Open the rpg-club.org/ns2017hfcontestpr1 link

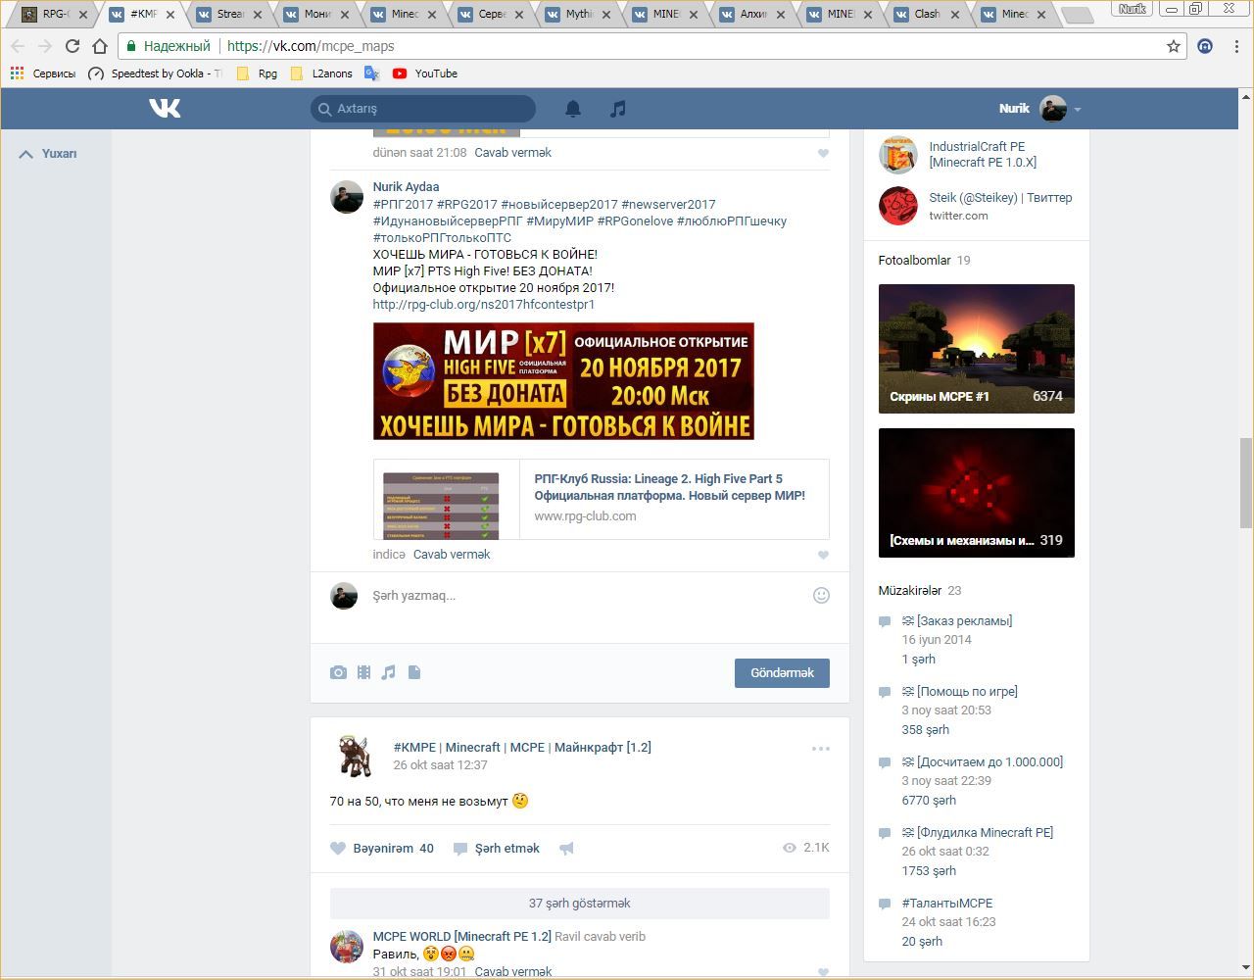click(x=484, y=305)
